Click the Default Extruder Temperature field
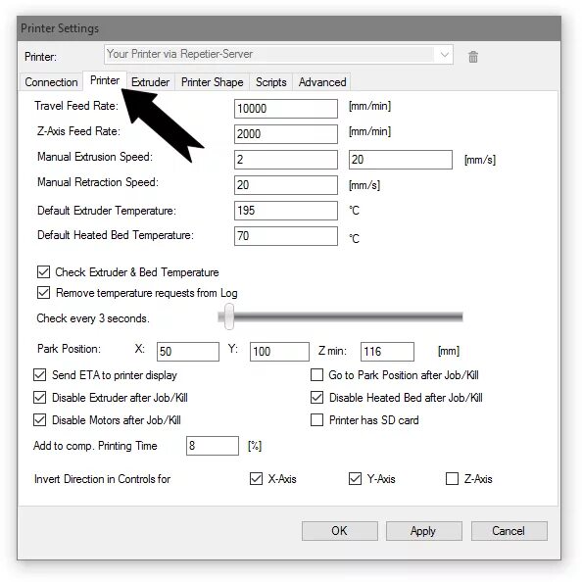The width and height of the screenshot is (582, 582). 286,211
